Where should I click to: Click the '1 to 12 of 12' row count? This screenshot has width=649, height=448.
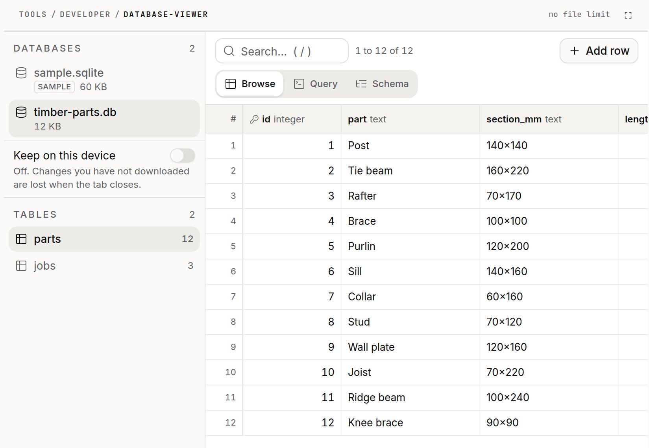pyautogui.click(x=384, y=51)
